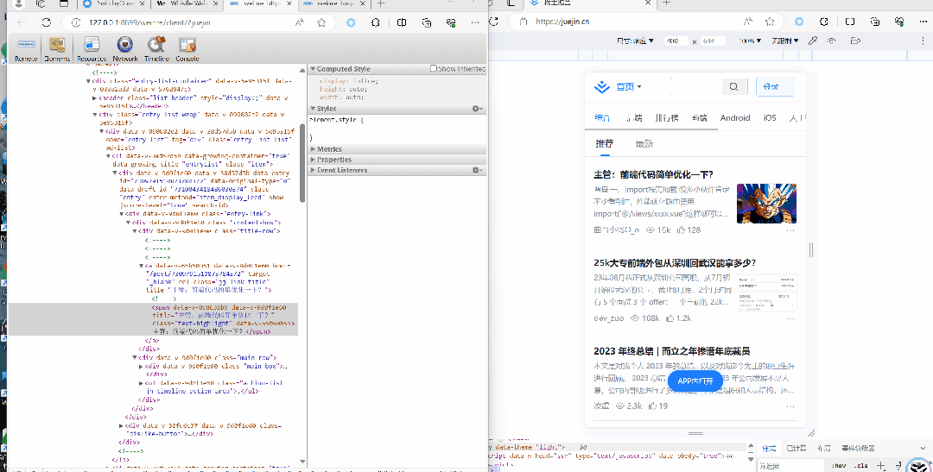Open extensions menu in left browser
Viewport: 933px width, 472px height.
[376, 22]
